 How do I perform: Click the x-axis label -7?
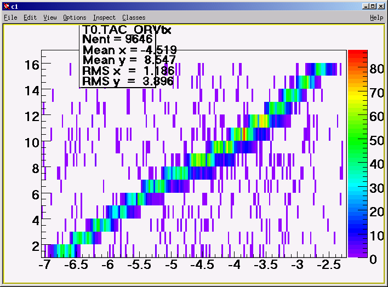pyautogui.click(x=44, y=265)
